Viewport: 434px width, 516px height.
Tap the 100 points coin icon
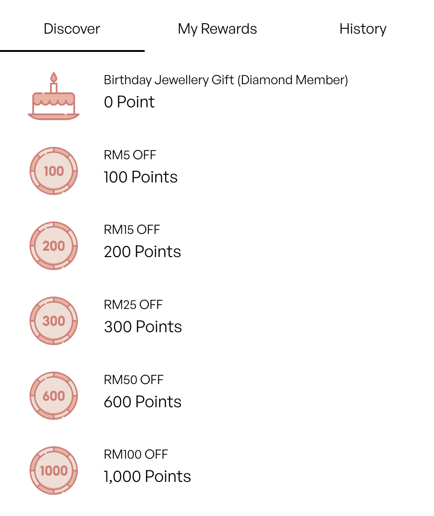(x=54, y=171)
